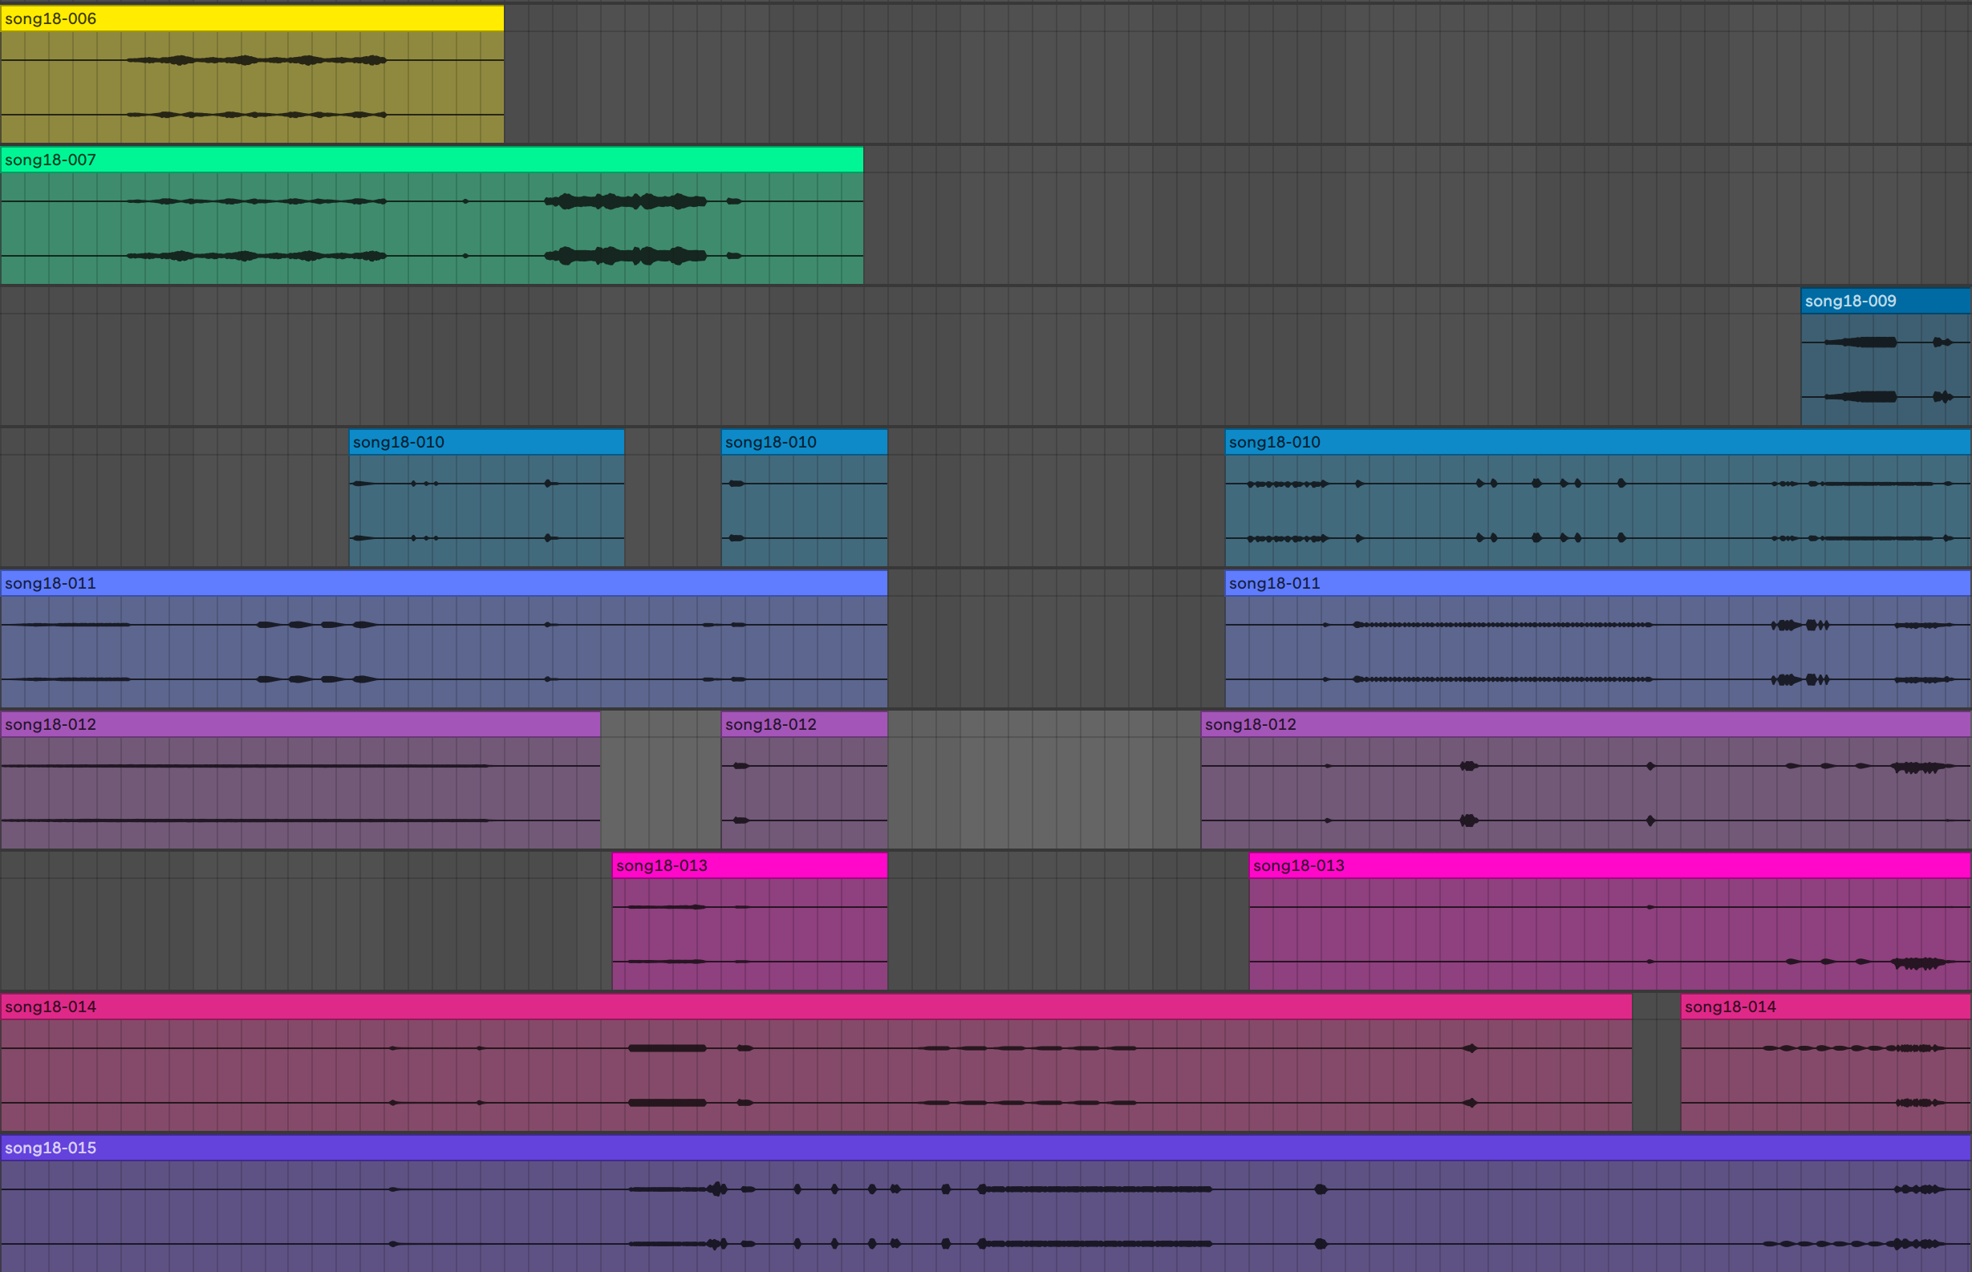Select the earlier song18-011 clip header
Screen dimensions: 1972x1272
point(444,583)
